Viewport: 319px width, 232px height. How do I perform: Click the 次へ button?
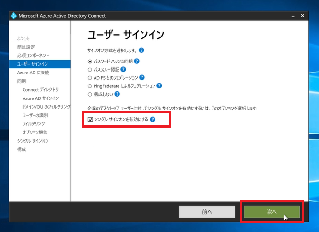click(272, 212)
